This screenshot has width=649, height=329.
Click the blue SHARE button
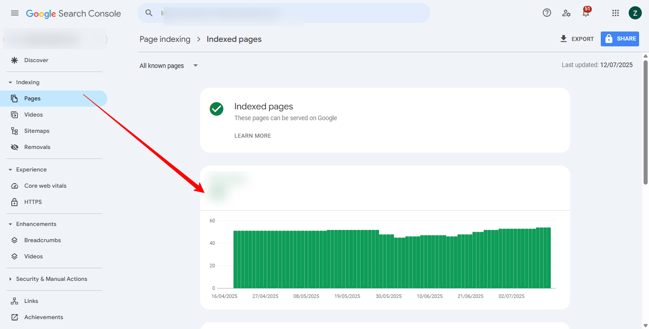point(620,39)
